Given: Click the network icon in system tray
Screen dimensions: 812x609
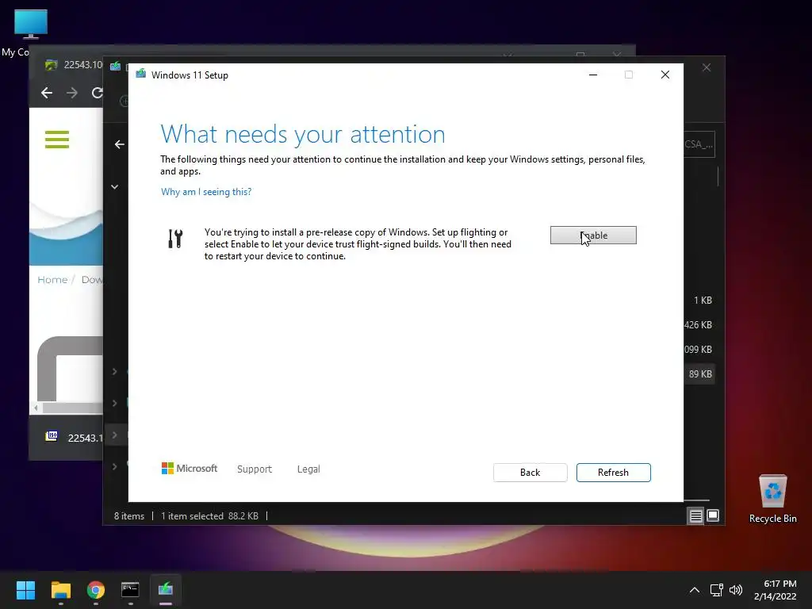Looking at the screenshot, I should tap(716, 590).
